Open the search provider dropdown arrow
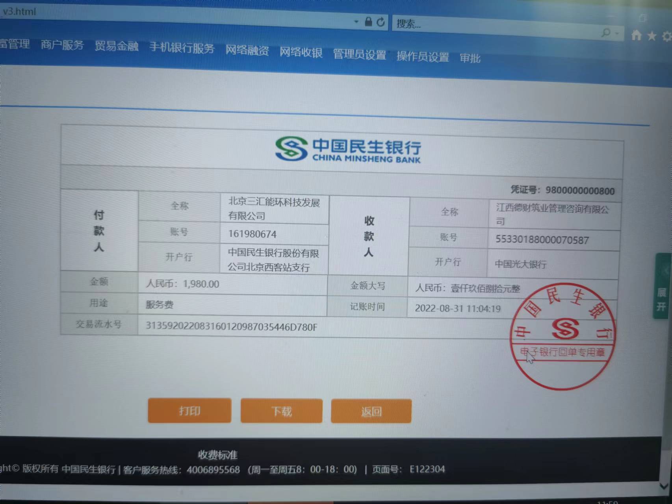The image size is (672, 504). (x=617, y=34)
